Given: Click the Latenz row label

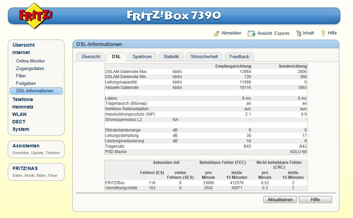Looking at the screenshot, I should tap(111, 98).
